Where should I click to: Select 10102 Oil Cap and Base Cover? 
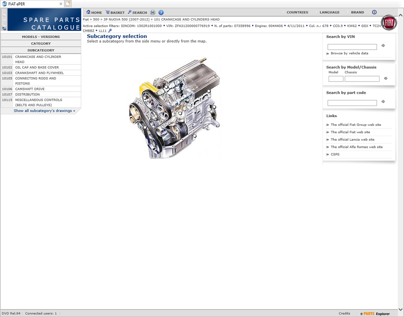pyautogui.click(x=41, y=67)
